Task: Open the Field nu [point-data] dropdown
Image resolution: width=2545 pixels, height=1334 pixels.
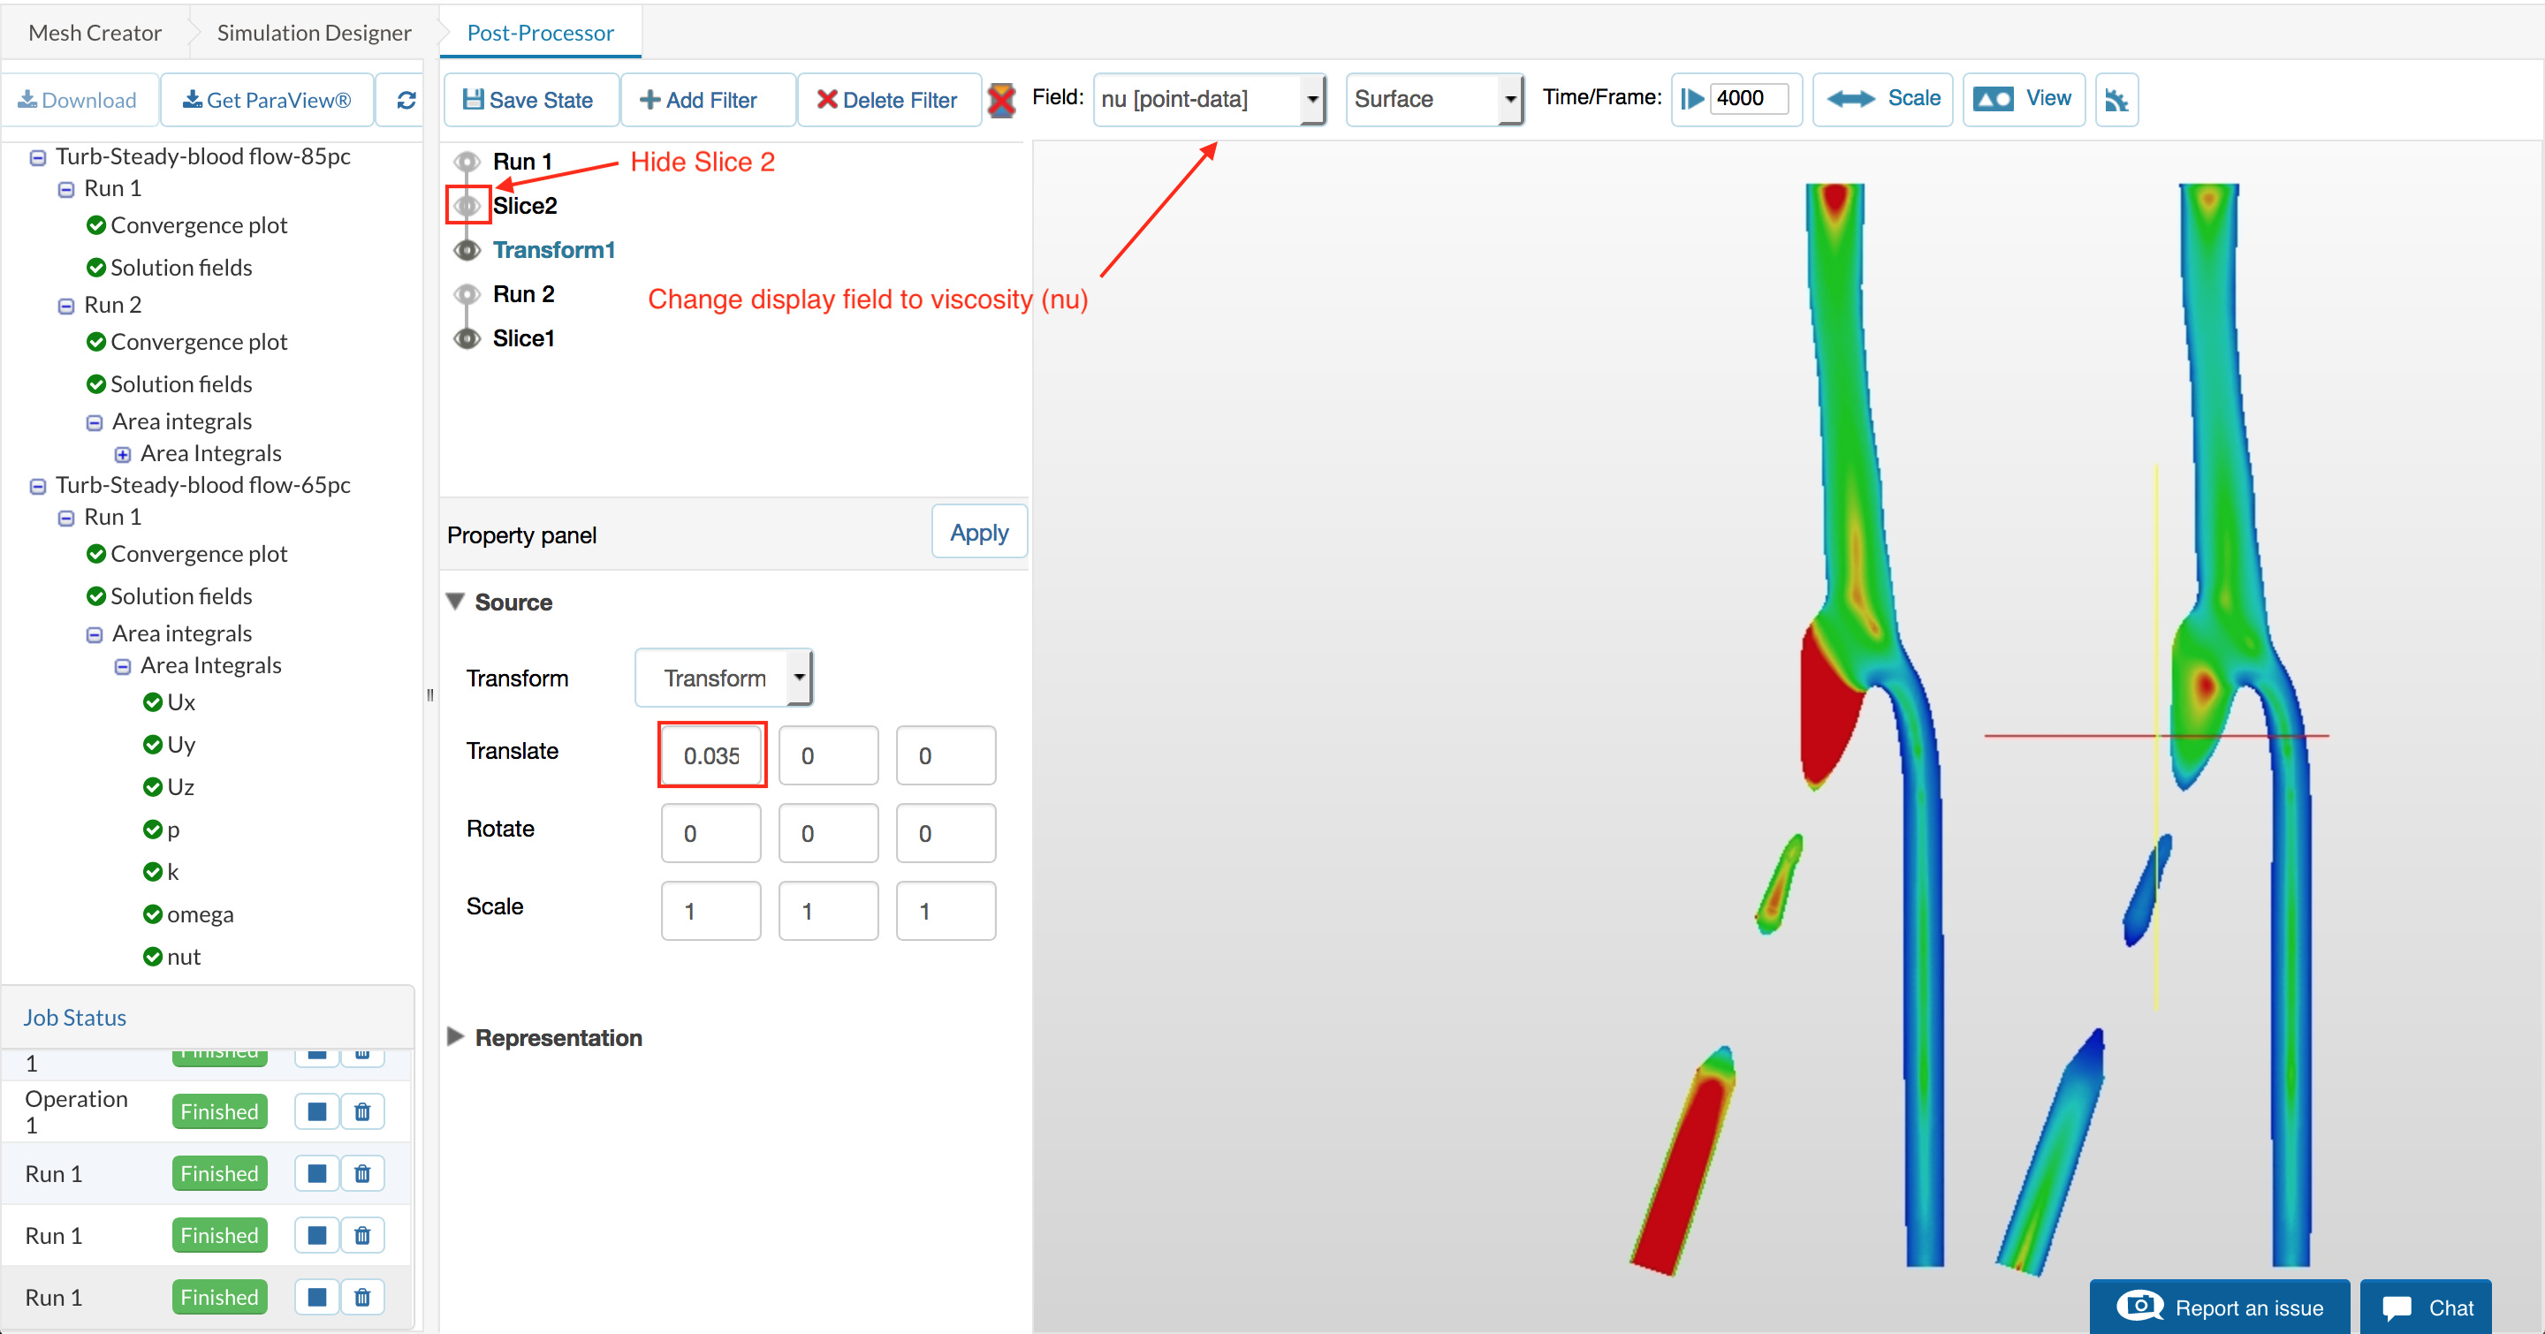Action: pyautogui.click(x=1209, y=99)
